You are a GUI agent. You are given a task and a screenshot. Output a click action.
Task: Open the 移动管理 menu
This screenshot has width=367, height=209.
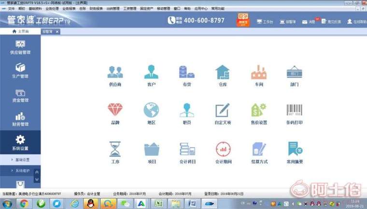pyautogui.click(x=163, y=8)
